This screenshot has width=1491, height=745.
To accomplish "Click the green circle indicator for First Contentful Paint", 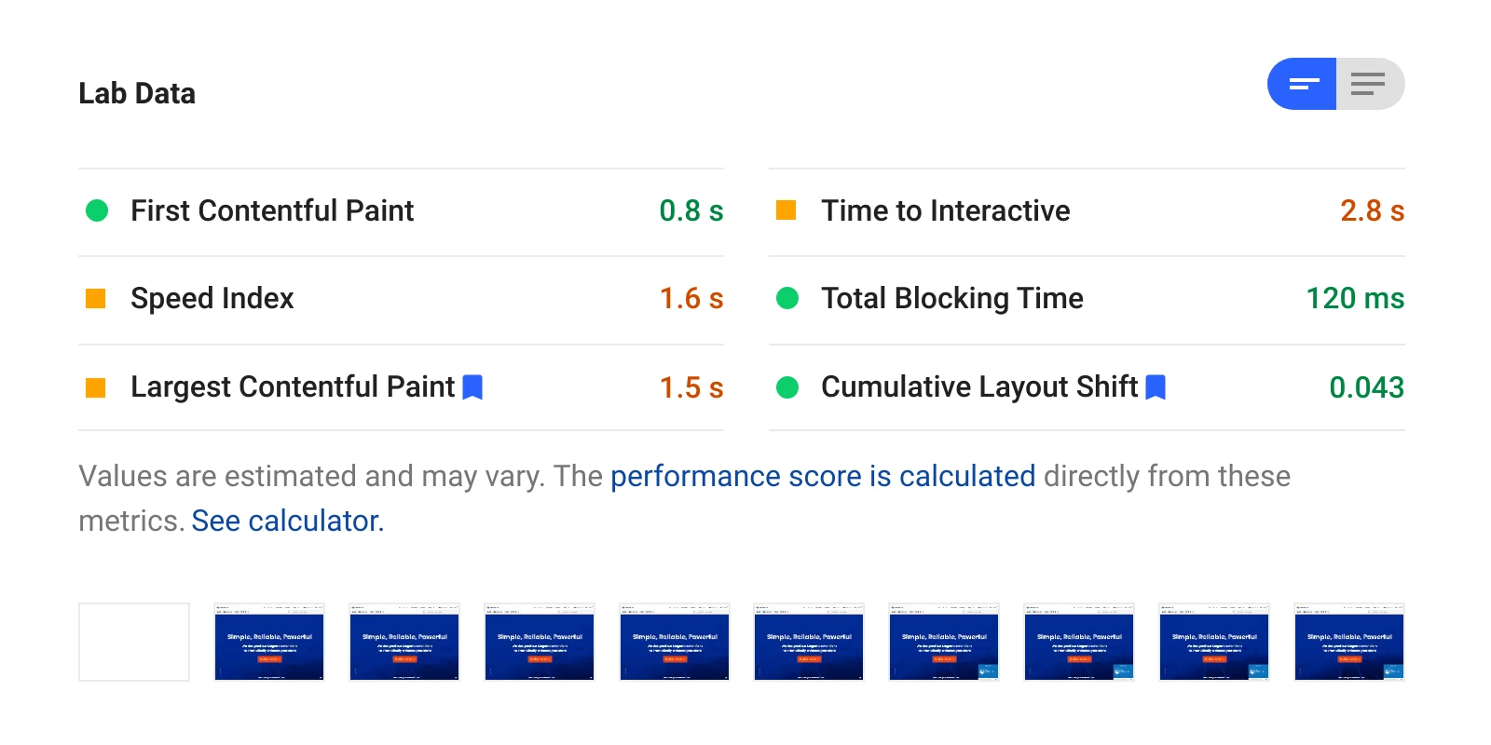I will coord(95,210).
